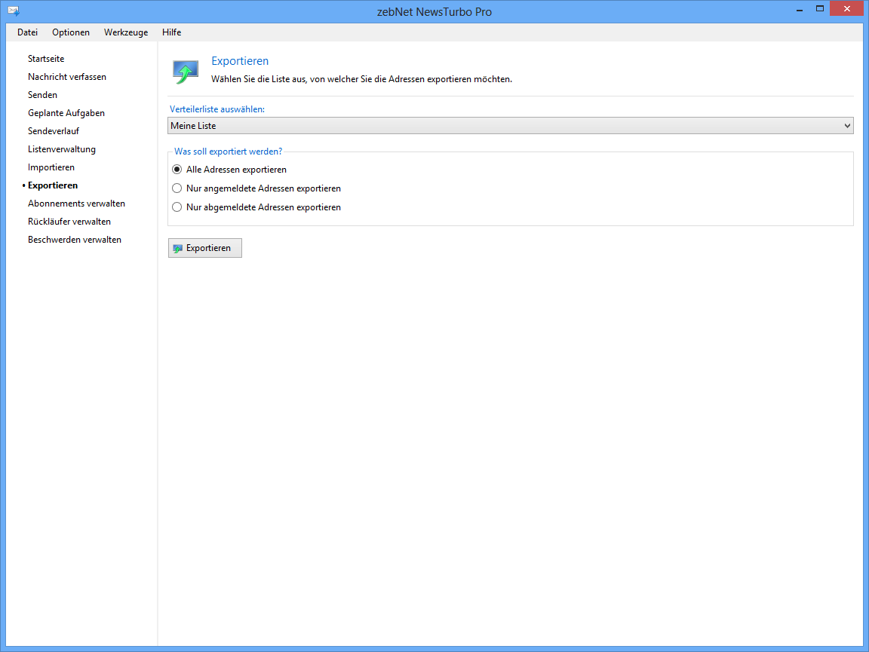
Task: Switch to the Importieren page
Action: [51, 167]
